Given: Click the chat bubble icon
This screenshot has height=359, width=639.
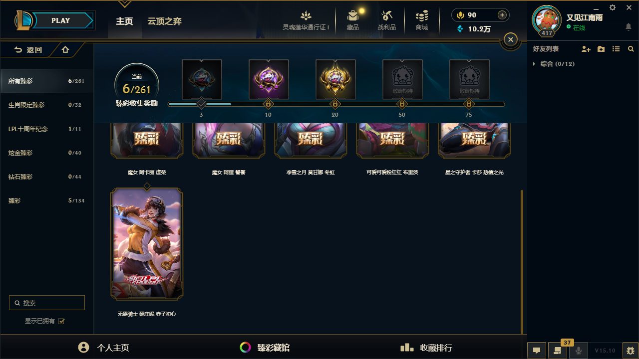Looking at the screenshot, I should pos(537,351).
